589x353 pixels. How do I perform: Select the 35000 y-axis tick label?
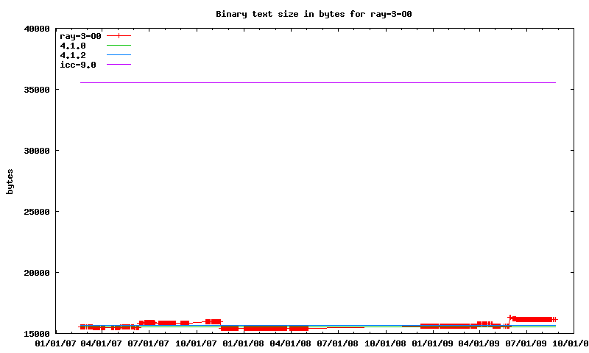37,90
